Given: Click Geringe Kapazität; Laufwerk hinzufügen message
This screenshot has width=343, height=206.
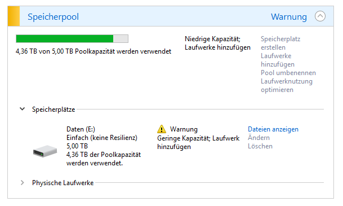Looking at the screenshot, I should (198, 142).
